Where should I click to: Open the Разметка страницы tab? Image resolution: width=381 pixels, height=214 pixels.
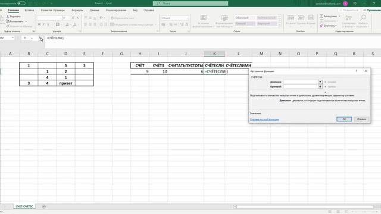[53, 10]
